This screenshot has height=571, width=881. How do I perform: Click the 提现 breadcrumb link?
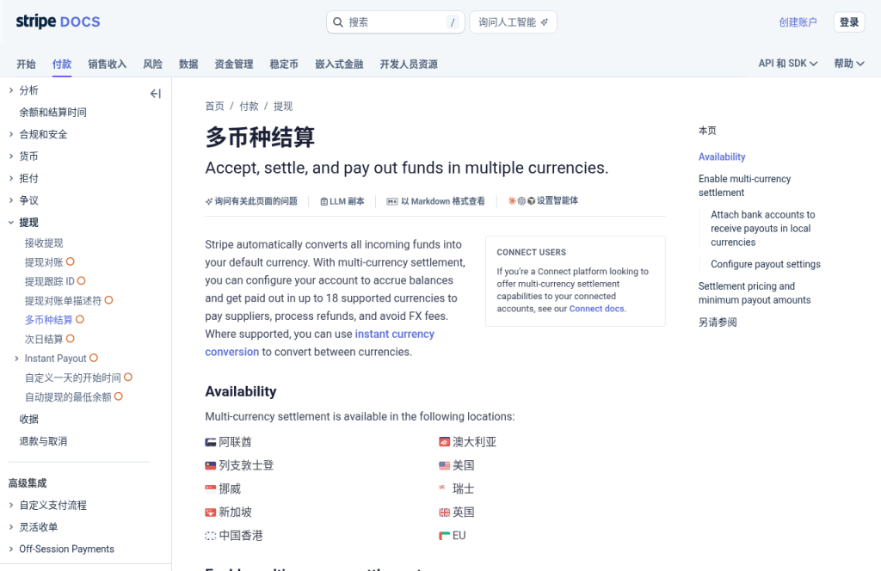(x=283, y=106)
